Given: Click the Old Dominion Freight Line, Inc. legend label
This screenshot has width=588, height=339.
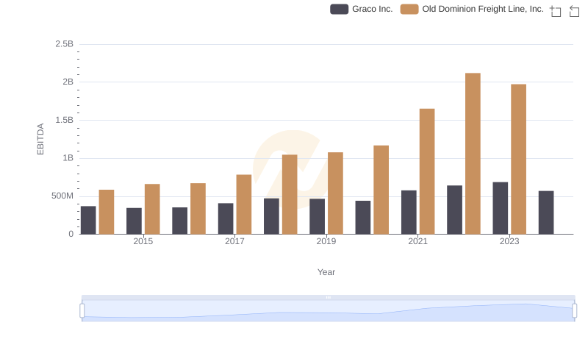Looking at the screenshot, I should (483, 9).
